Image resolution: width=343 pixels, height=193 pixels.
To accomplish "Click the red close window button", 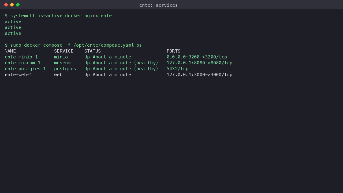I will (x=6, y=5).
